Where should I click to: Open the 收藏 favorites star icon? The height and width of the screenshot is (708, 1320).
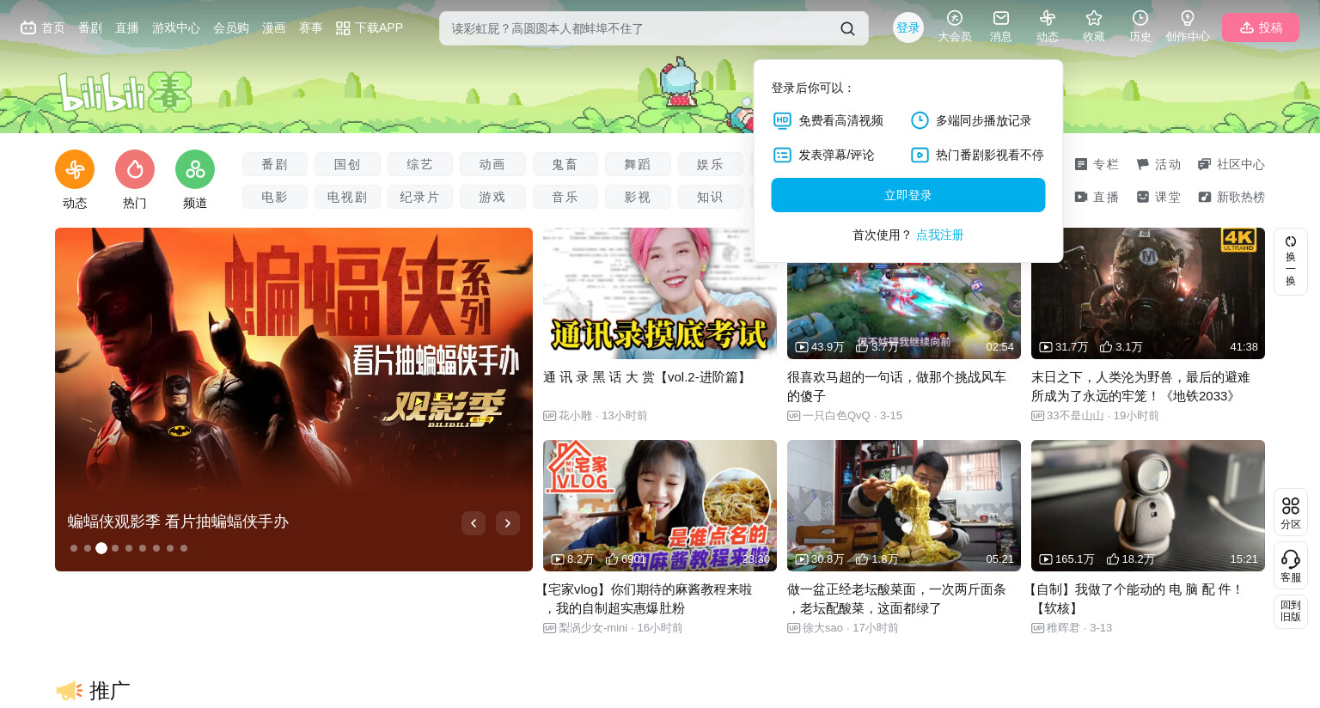[1093, 27]
